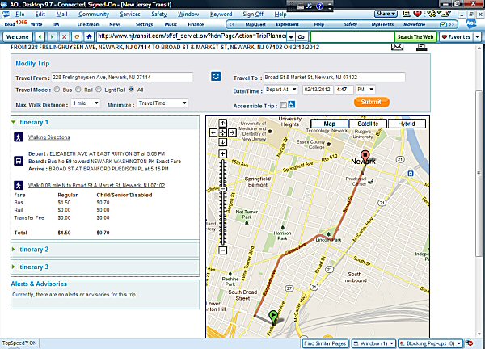Pan the map left with the arrow
The width and height of the screenshot is (485, 349).
tap(213, 132)
